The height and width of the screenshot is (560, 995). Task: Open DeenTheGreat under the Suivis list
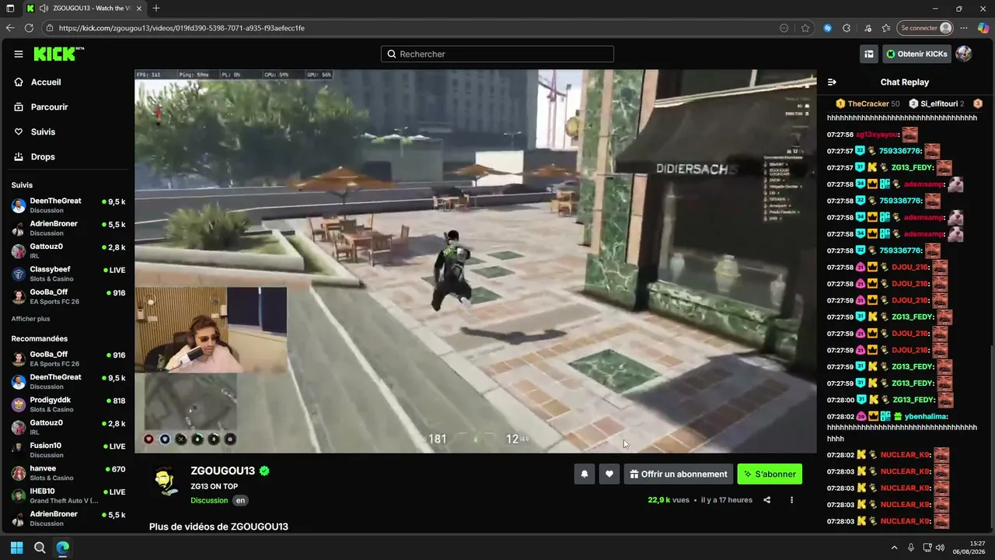(68, 205)
